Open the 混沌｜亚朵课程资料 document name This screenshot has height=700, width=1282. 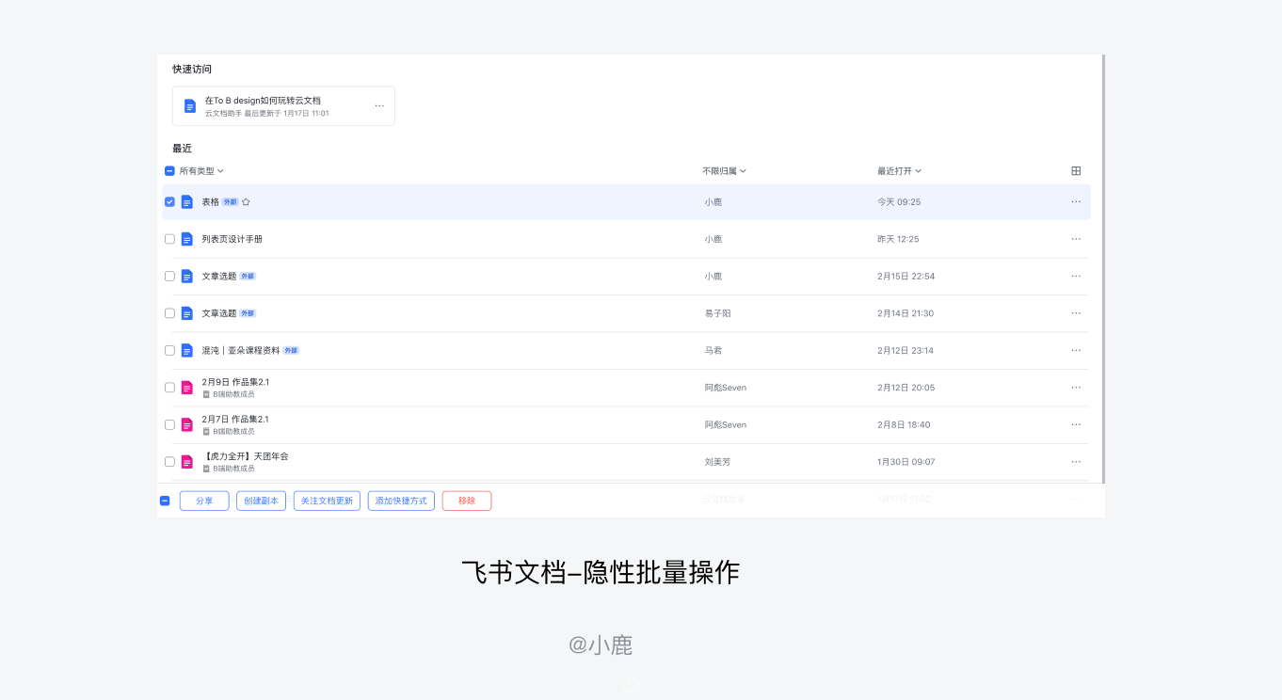click(241, 351)
